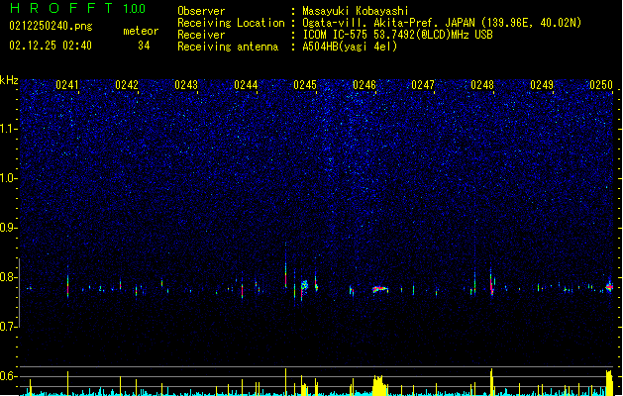Click the kHz axis unit label
Viewport: 623px width, 396px height.
[x=9, y=80]
